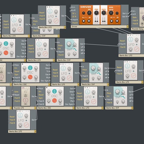Click the Driver's Env Smooth knob
This screenshot has width=144, height=144.
click(x=84, y=21)
